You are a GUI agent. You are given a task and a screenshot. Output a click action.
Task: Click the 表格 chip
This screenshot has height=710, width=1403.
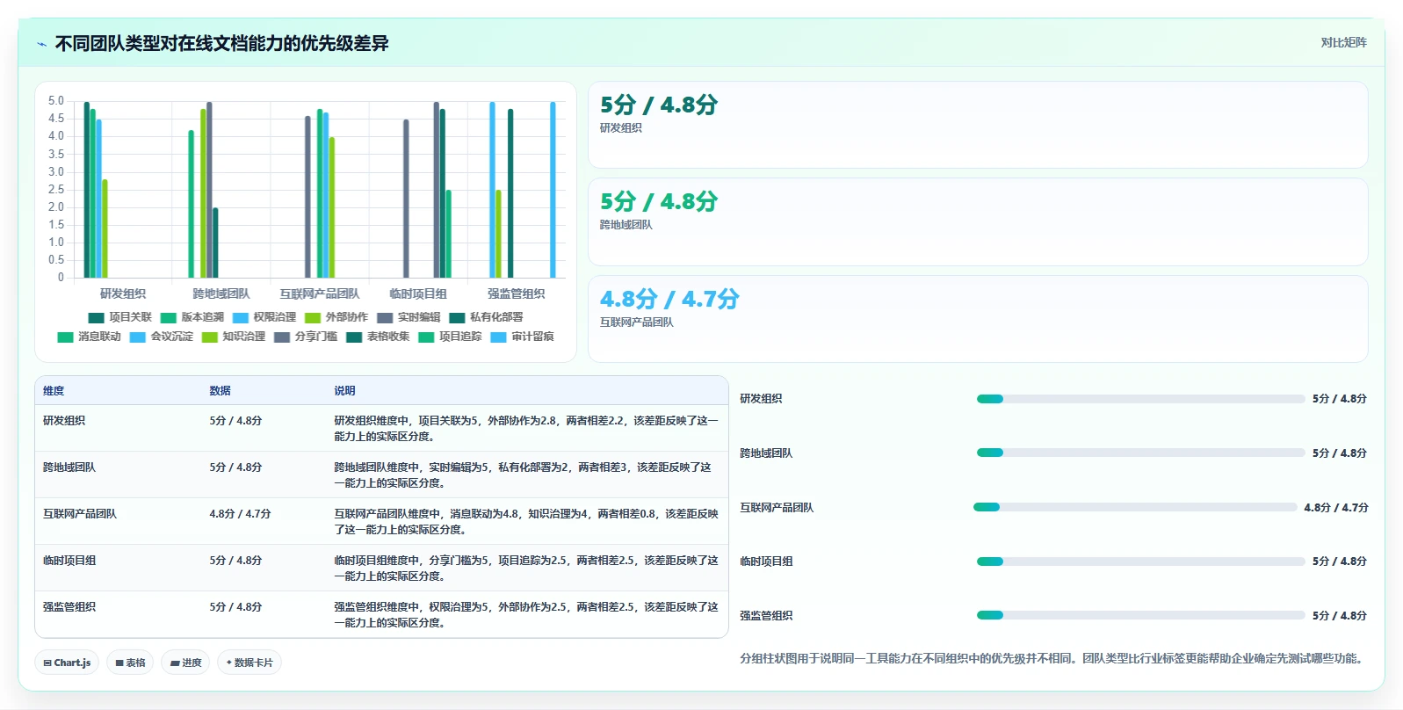click(x=130, y=663)
